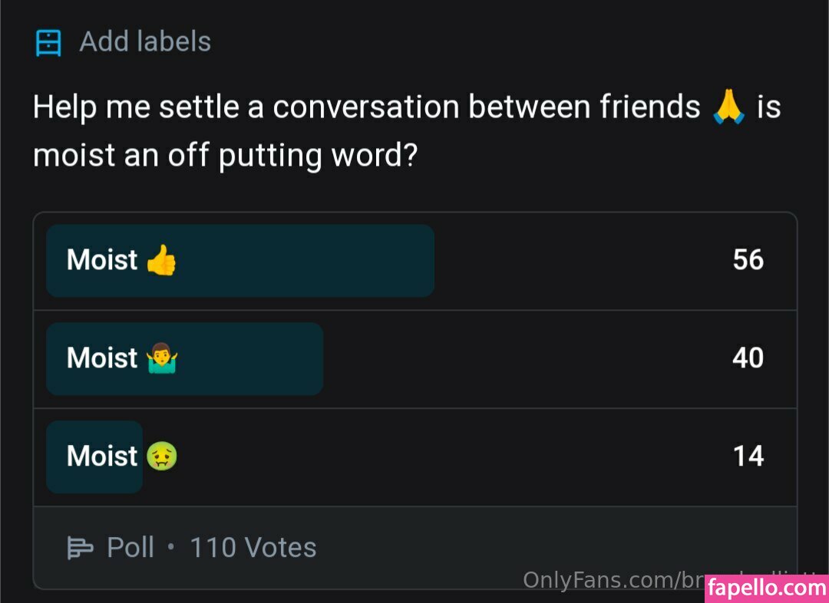Screen dimensions: 829x603
Task: Select the Moist shrugging option bar
Action: [184, 359]
